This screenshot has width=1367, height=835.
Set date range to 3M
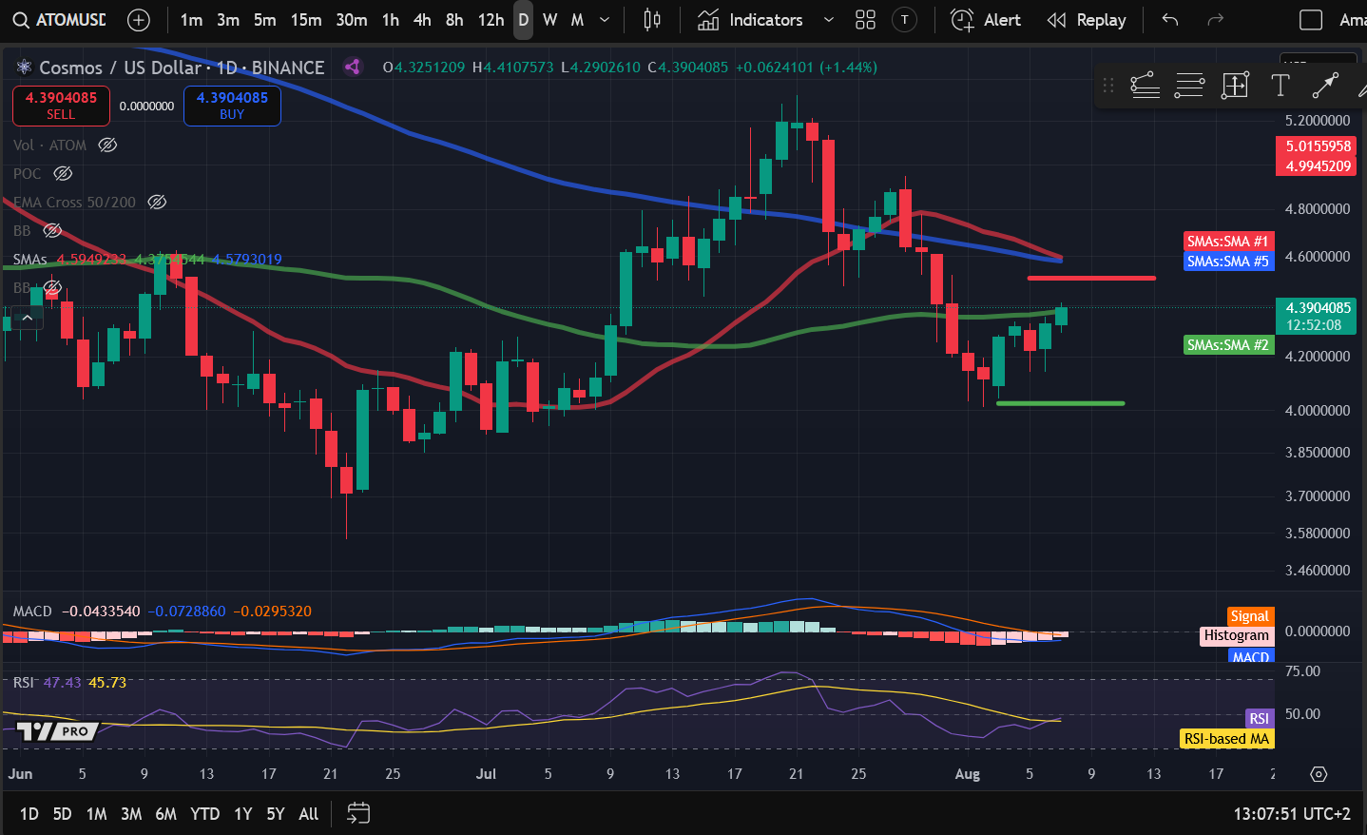click(x=131, y=813)
